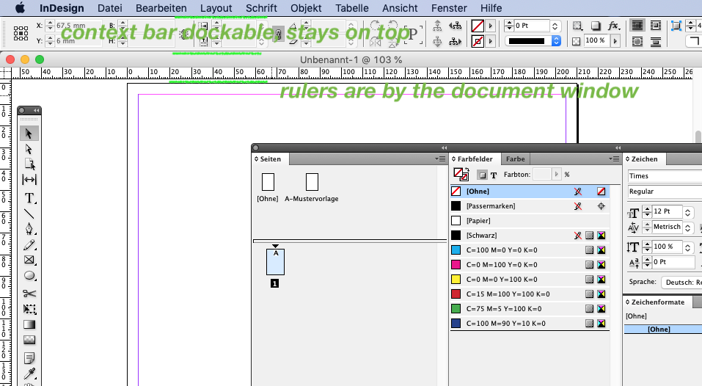Click the fill color box in control bar
702x386 pixels.
click(x=478, y=26)
